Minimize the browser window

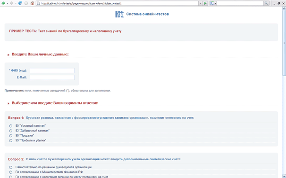(x=274, y=3)
